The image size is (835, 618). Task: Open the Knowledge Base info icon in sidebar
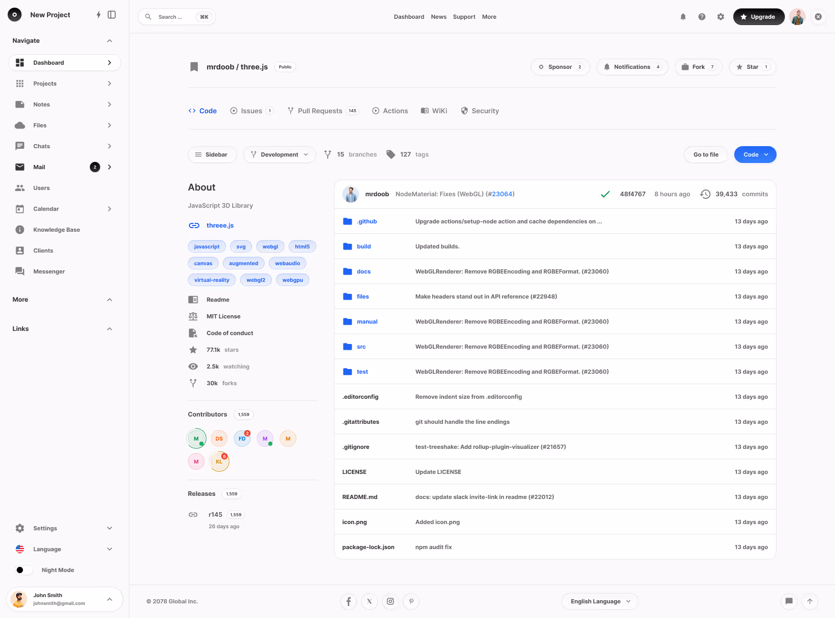[20, 230]
